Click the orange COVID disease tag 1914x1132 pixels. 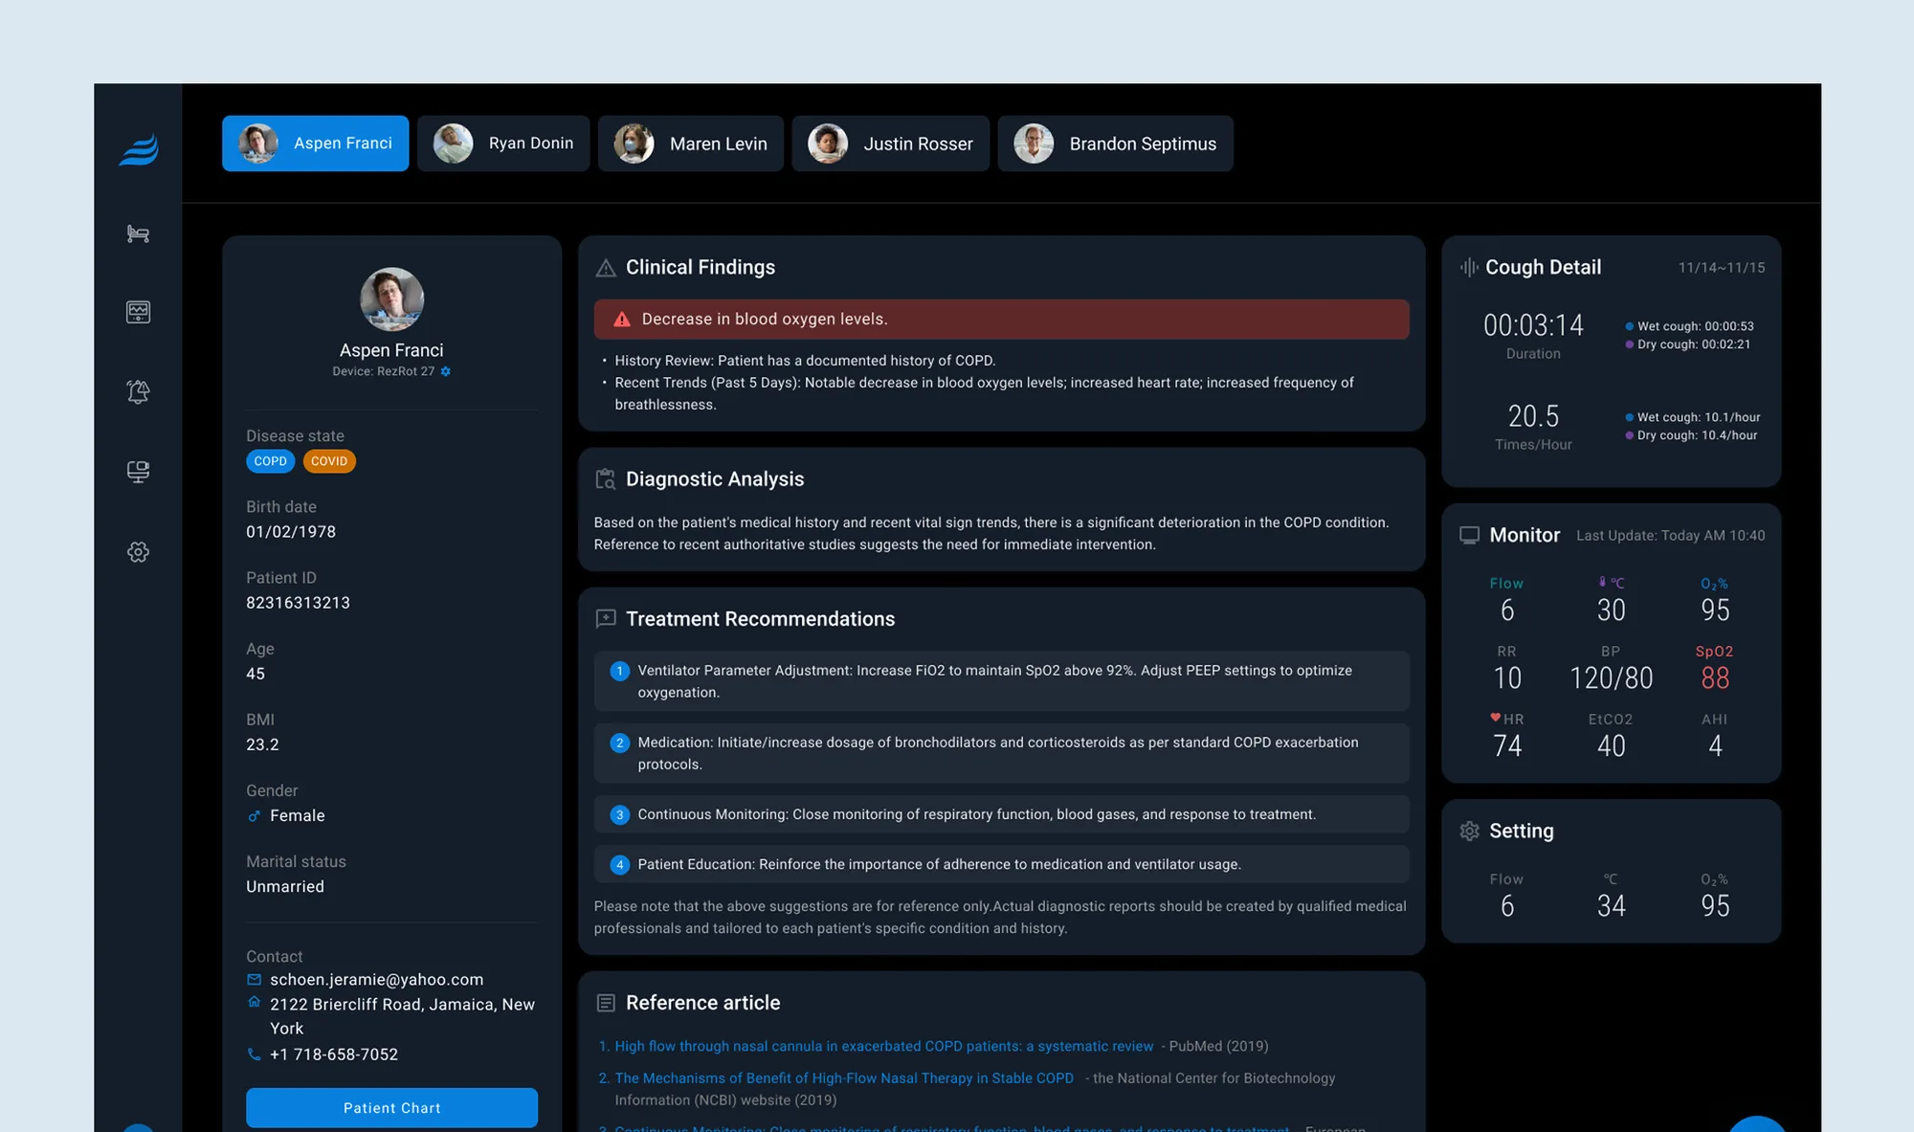point(329,461)
